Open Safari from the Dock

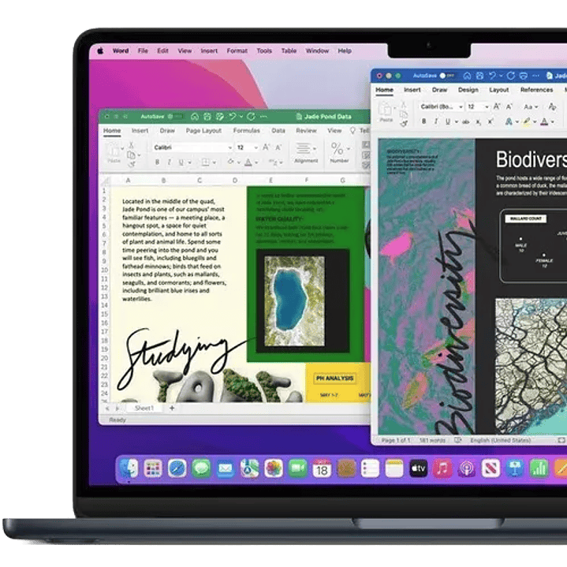pyautogui.click(x=177, y=468)
